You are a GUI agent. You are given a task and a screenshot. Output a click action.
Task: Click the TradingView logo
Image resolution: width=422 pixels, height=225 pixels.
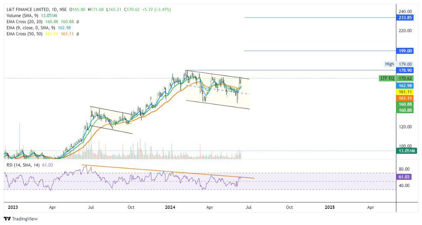(20, 219)
